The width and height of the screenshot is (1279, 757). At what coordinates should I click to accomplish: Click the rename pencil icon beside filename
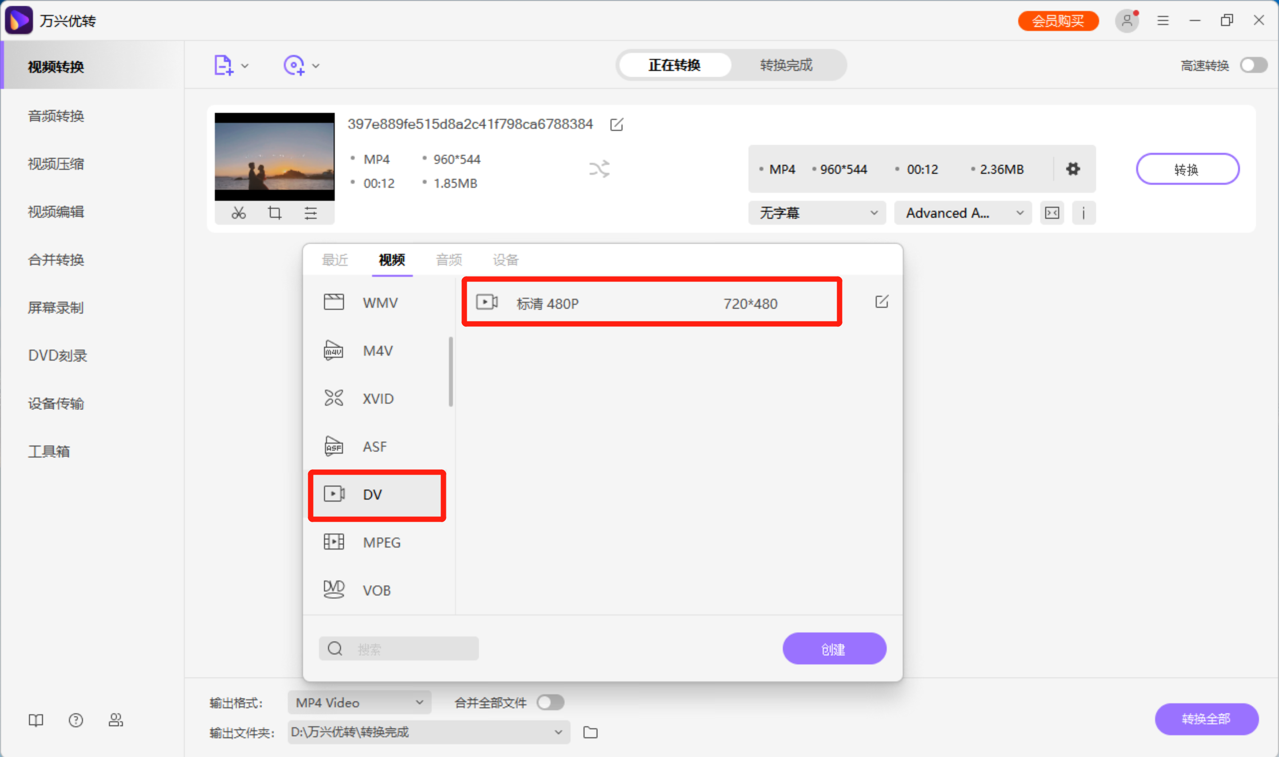(616, 124)
